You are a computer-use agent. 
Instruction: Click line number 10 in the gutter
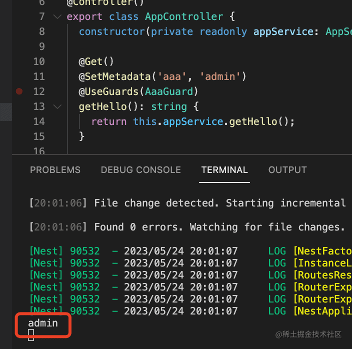[x=38, y=61]
